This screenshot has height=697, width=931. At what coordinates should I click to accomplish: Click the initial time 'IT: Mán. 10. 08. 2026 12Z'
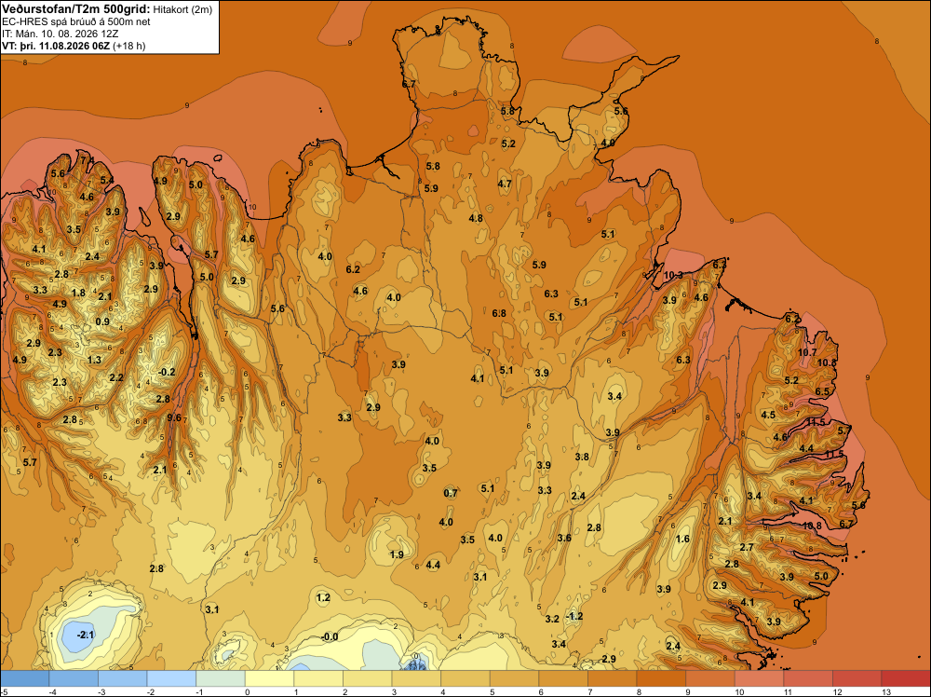[60, 34]
